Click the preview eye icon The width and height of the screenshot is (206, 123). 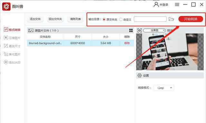pyautogui.click(x=139, y=30)
